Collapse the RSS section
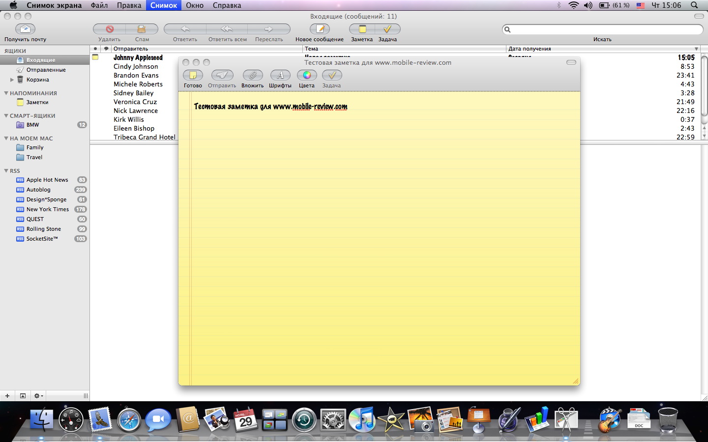Screen dimensions: 708x442 point(6,170)
